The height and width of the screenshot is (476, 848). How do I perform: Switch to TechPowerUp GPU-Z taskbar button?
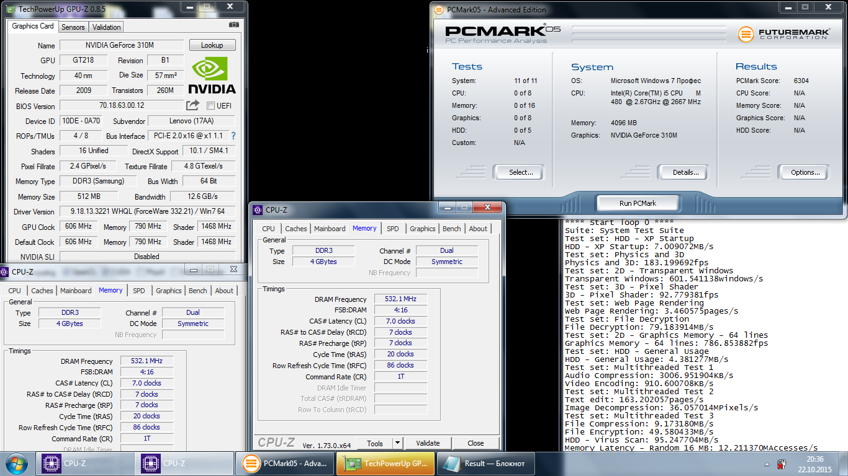pos(386,463)
